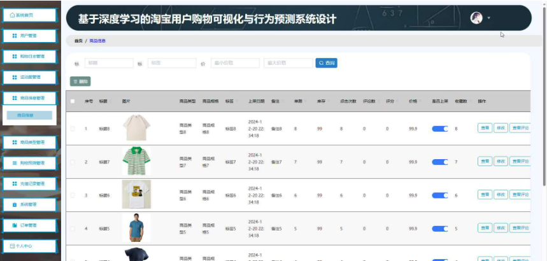Focus the 最大价格 input

pos(288,63)
